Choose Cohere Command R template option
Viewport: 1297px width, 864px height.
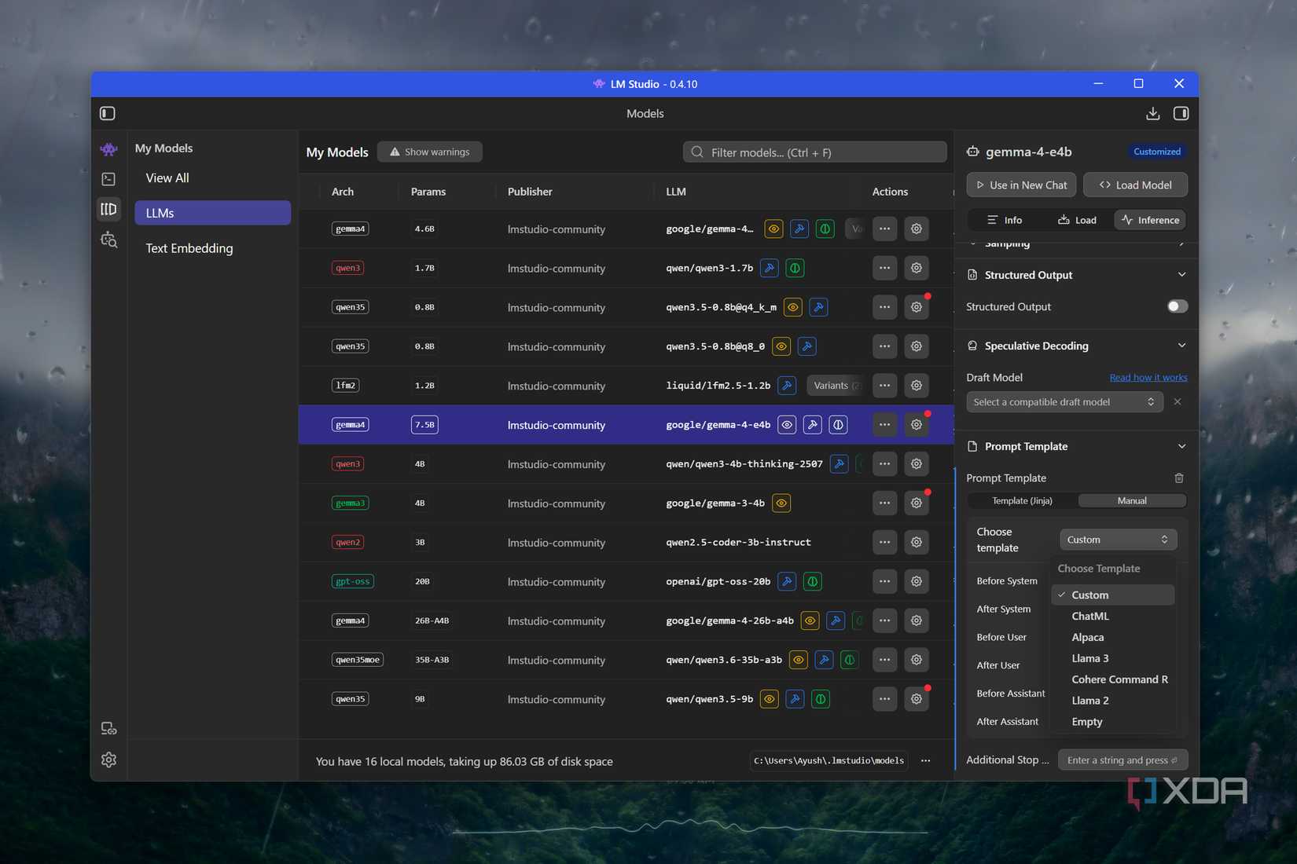1113,679
